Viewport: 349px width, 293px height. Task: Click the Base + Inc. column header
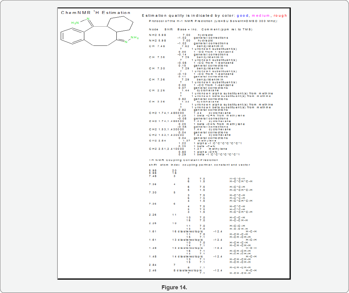pos(187,29)
